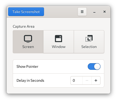
Task: Decrease delay with the minus button
Action: 87,80
